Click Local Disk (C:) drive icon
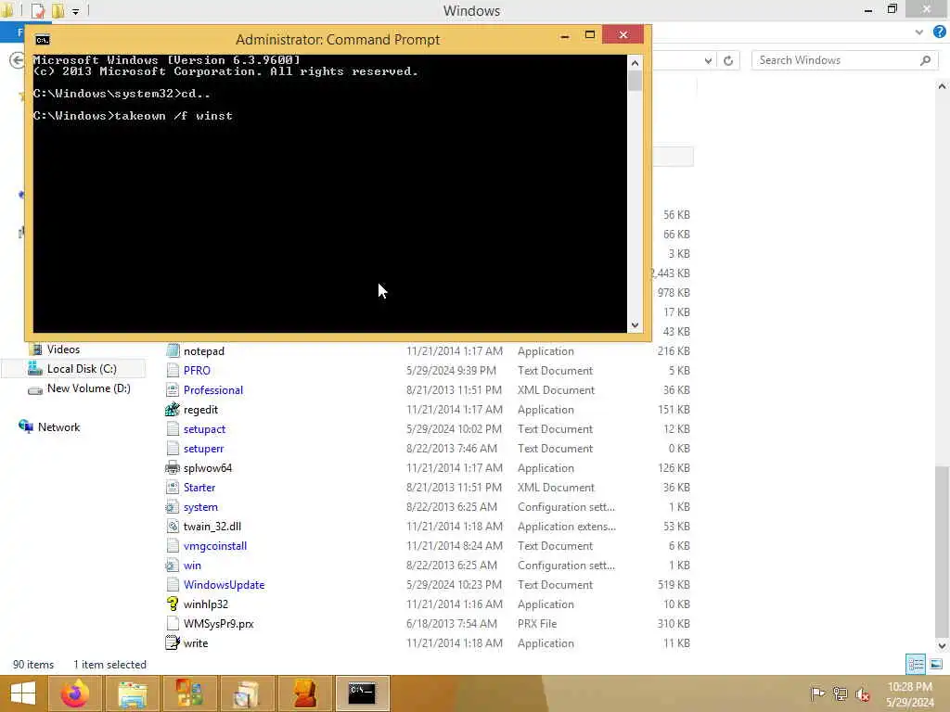The width and height of the screenshot is (950, 712). (x=35, y=369)
